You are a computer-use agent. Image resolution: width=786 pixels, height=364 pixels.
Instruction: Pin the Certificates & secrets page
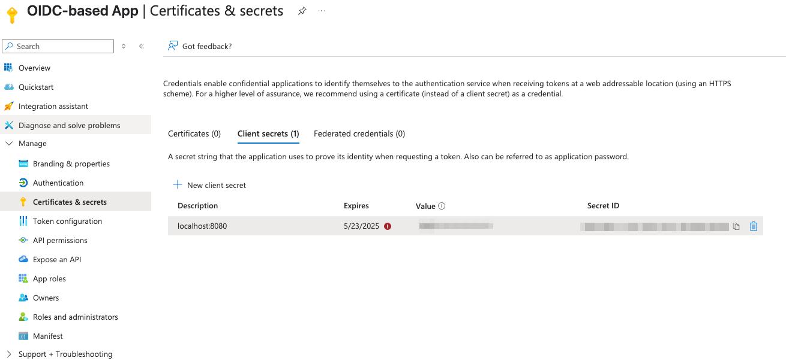tap(302, 11)
